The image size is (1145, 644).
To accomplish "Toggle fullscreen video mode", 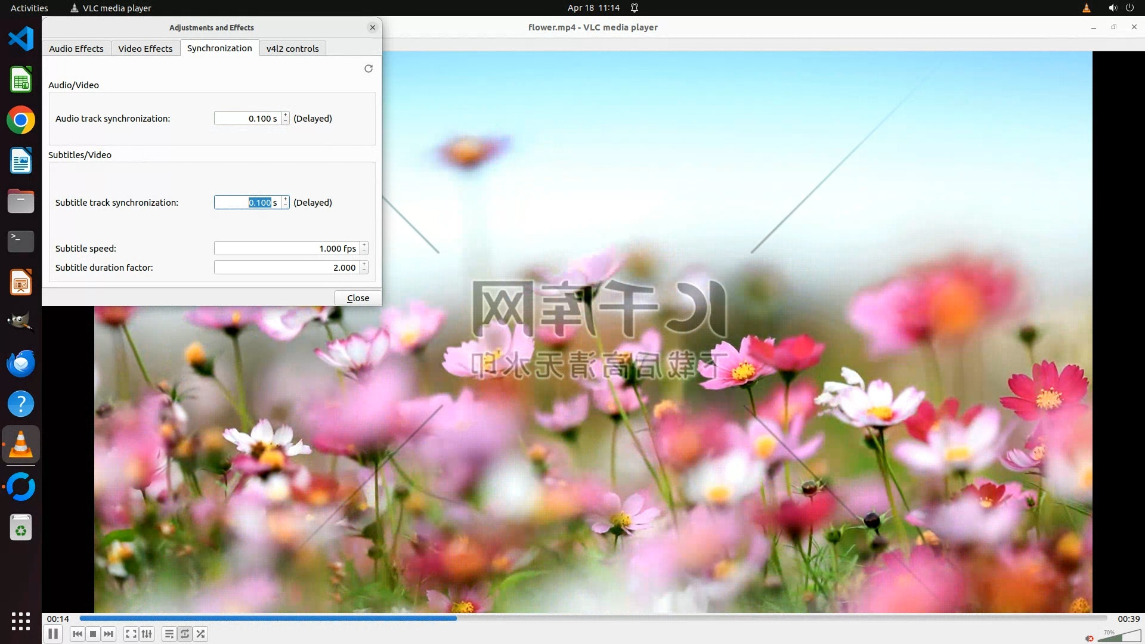I will pyautogui.click(x=131, y=634).
